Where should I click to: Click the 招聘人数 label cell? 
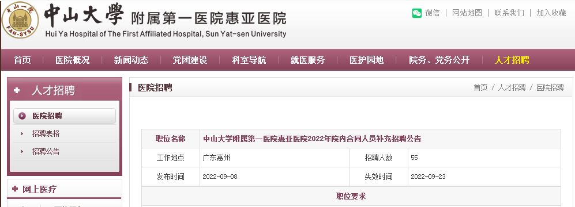point(379,158)
